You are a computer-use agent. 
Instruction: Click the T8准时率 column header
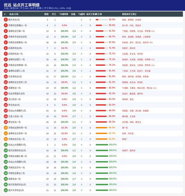coord(64,14)
